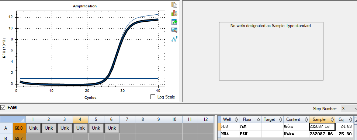Select plate column 1 header
The height and width of the screenshot is (140, 357).
coord(33,119)
